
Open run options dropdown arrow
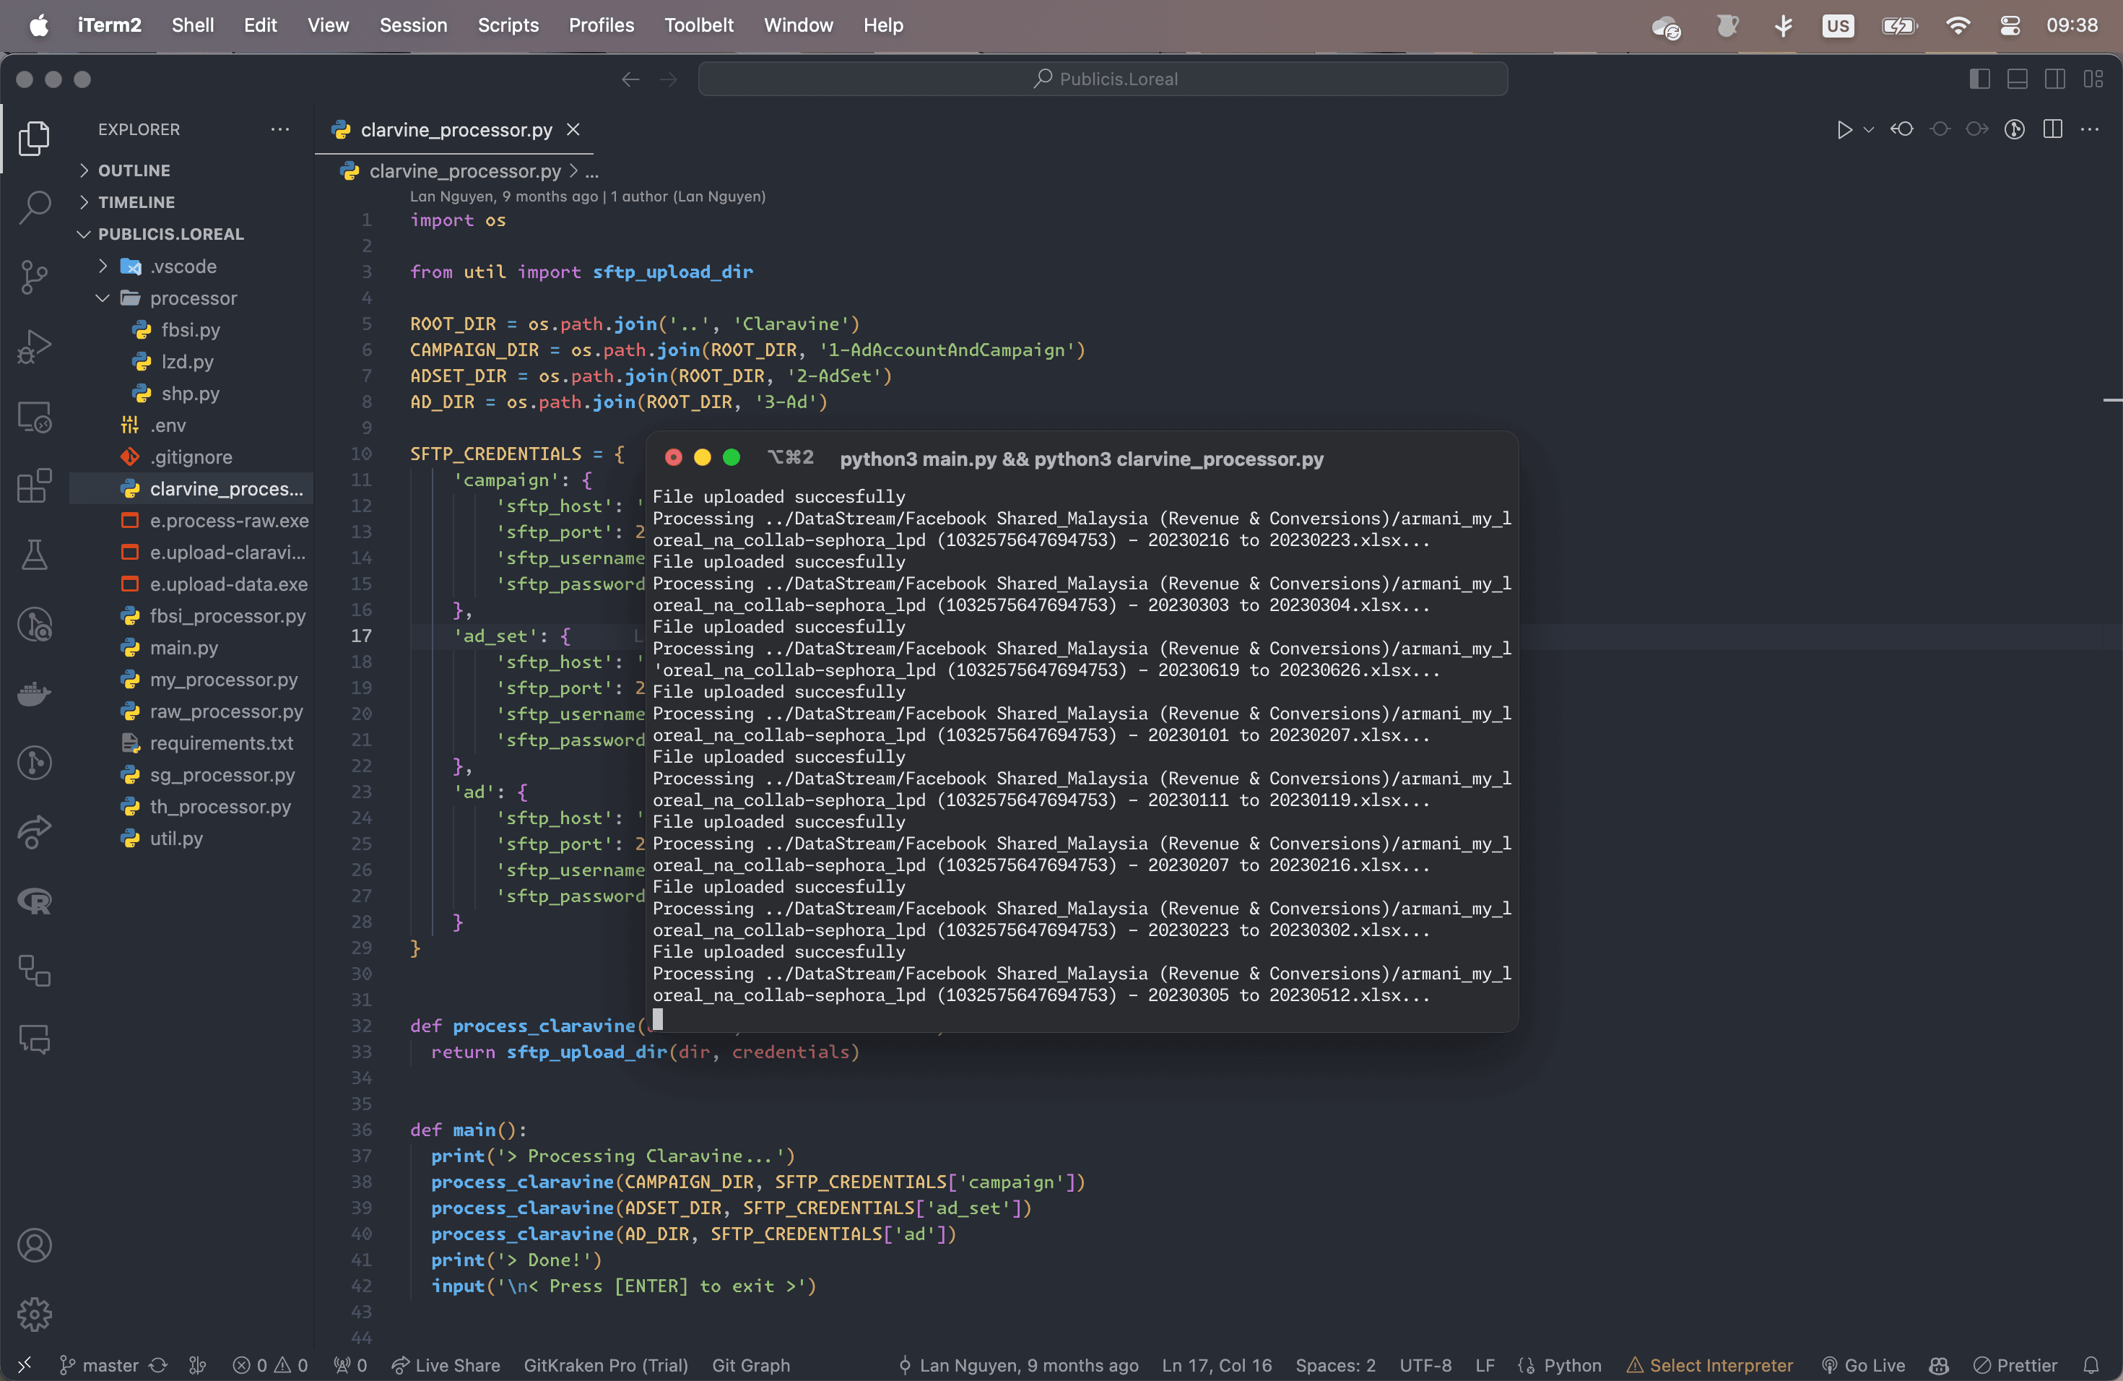[1868, 130]
